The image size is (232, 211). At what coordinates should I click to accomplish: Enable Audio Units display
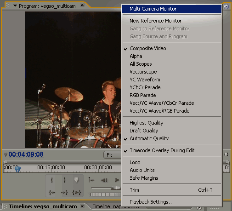[x=172, y=170]
